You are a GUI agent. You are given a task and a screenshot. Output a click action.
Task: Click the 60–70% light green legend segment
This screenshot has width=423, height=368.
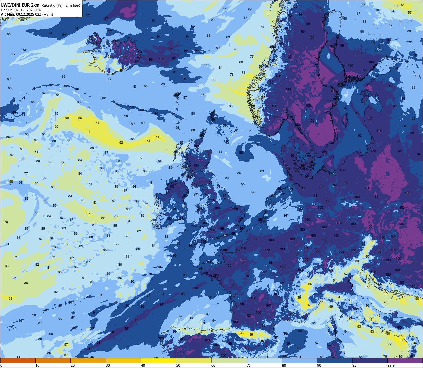tap(229, 360)
